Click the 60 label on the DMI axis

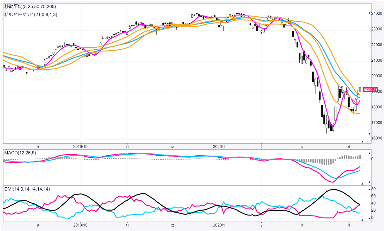[x=374, y=196]
